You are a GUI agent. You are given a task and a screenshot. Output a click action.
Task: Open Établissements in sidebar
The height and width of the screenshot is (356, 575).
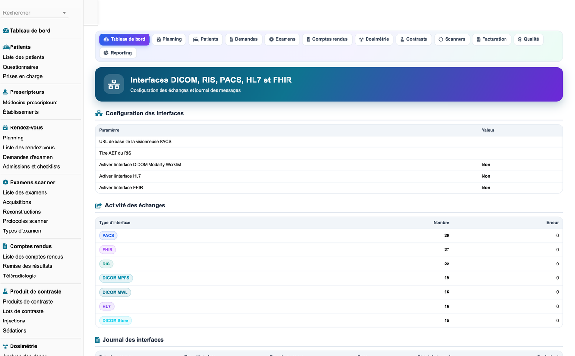(x=21, y=112)
